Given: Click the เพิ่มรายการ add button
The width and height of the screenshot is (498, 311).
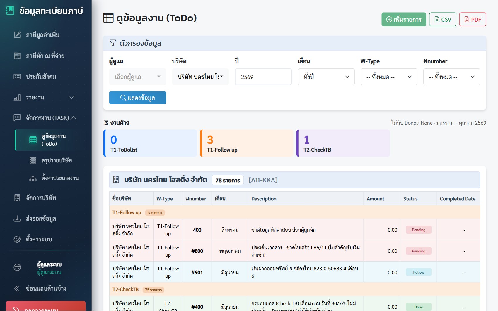Looking at the screenshot, I should (404, 19).
